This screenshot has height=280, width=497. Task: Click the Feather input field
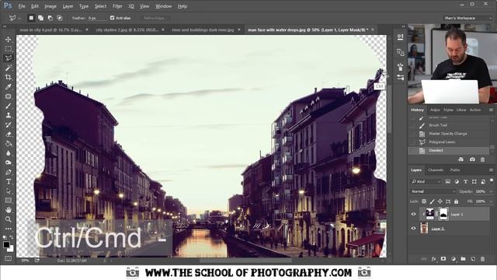97,18
